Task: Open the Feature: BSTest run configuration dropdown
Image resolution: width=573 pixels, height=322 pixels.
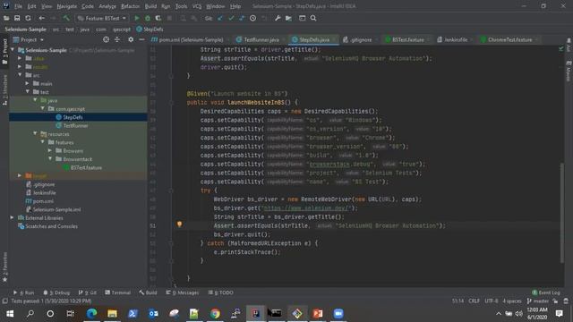Action: click(101, 18)
